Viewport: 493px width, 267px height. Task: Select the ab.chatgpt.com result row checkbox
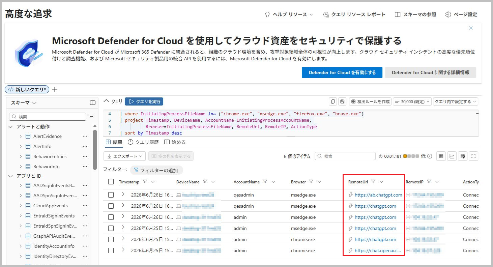pyautogui.click(x=111, y=195)
